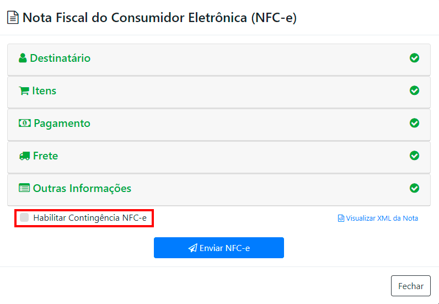Screen dimensions: 439x304
Task: Enable the Habilitar Contingência NFC-e checkbox
Action: point(24,218)
